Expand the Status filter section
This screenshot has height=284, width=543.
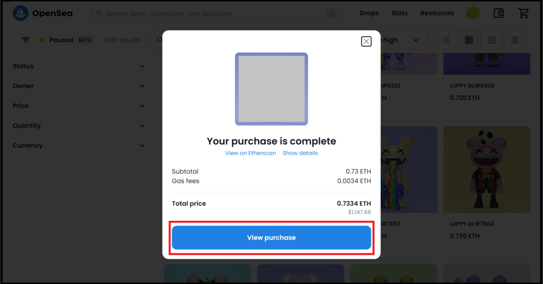point(78,66)
